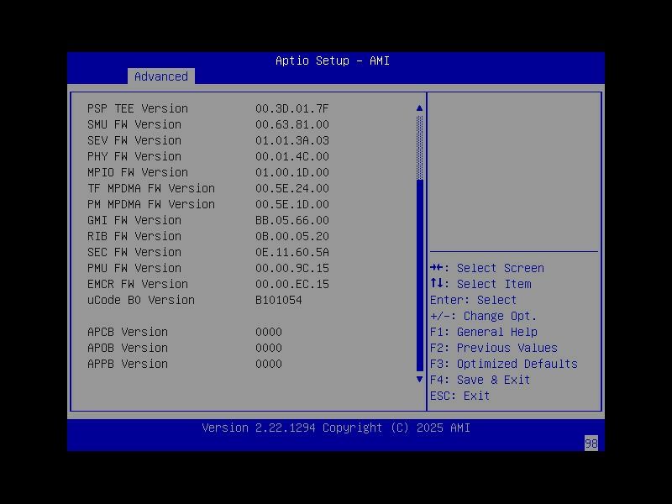Select the APCB Version label

pos(128,332)
